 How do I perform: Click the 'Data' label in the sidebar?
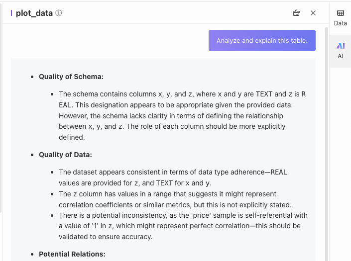tap(341, 23)
